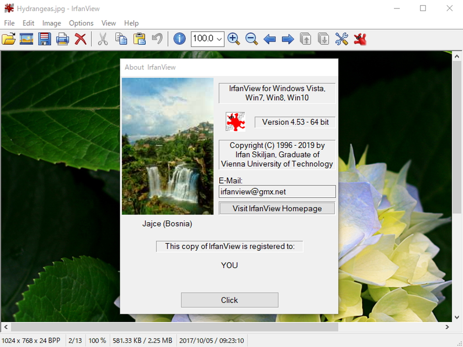
Task: Open a file using the Open folder icon
Action: click(x=9, y=39)
